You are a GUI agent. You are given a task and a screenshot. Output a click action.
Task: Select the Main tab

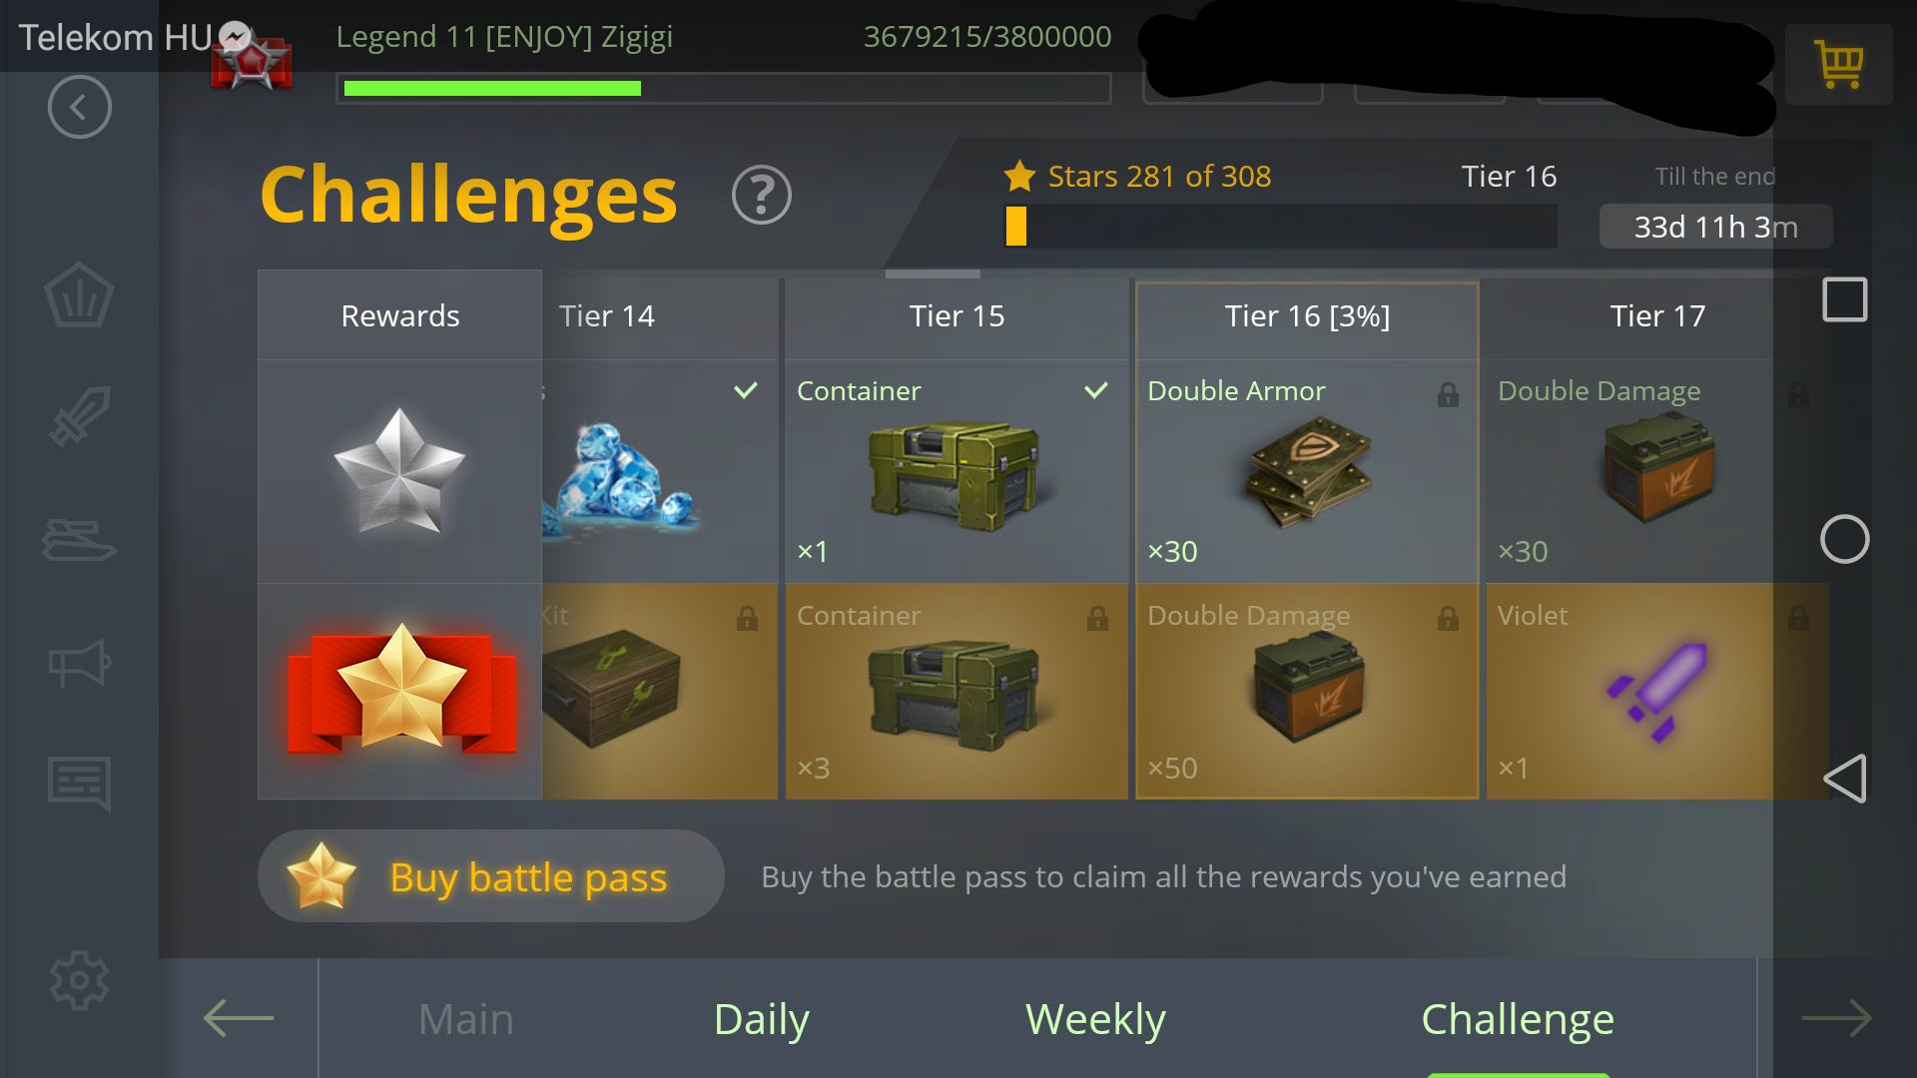[x=465, y=1019]
